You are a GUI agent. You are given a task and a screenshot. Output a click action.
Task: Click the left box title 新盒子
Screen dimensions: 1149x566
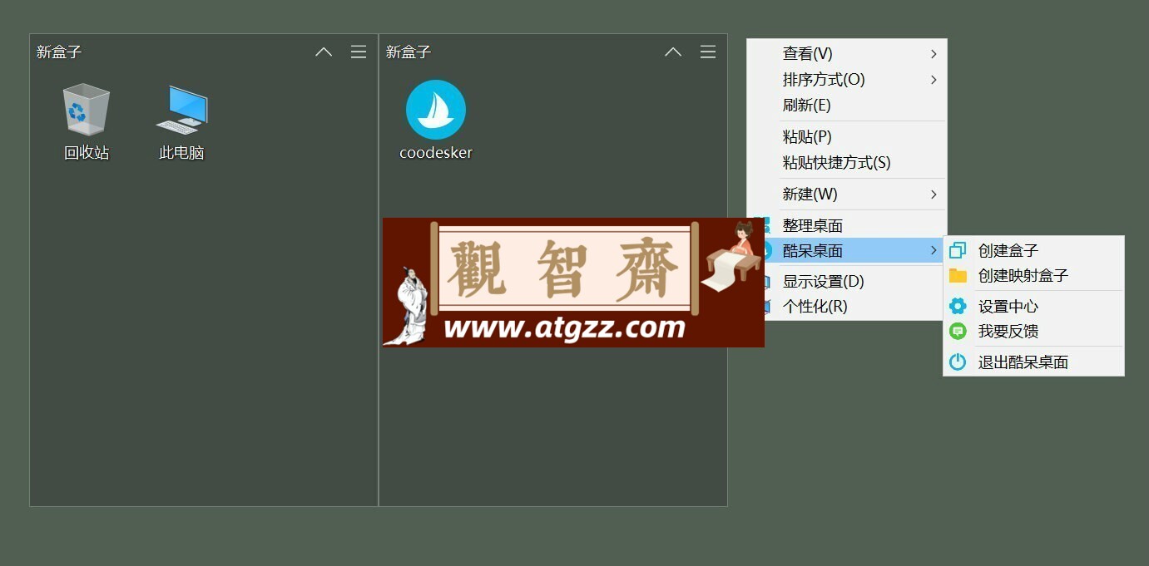[x=59, y=52]
